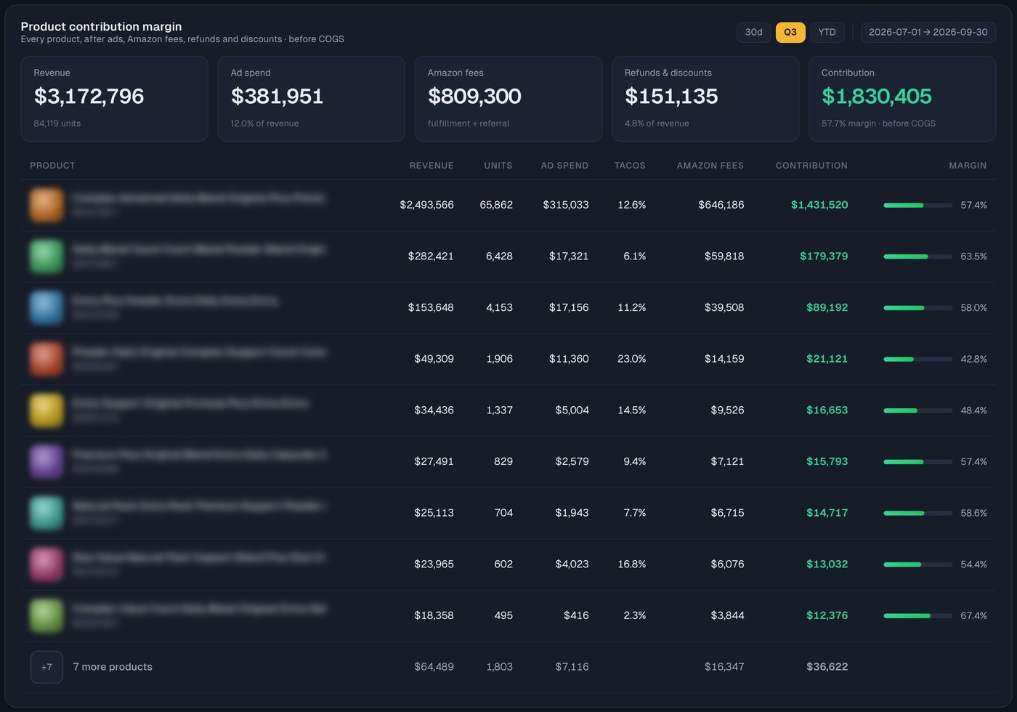Click the yellow product icon in the $34,436 row
The image size is (1017, 712).
pos(46,410)
